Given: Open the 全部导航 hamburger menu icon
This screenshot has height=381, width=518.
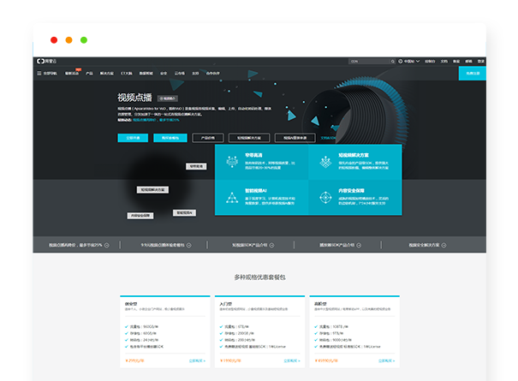Looking at the screenshot, I should click(x=39, y=74).
